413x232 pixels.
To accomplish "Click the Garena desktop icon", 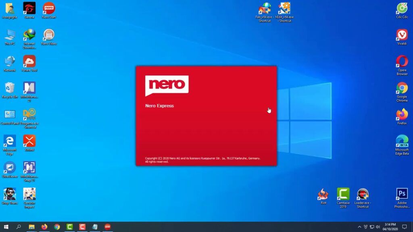I will coord(29,10).
